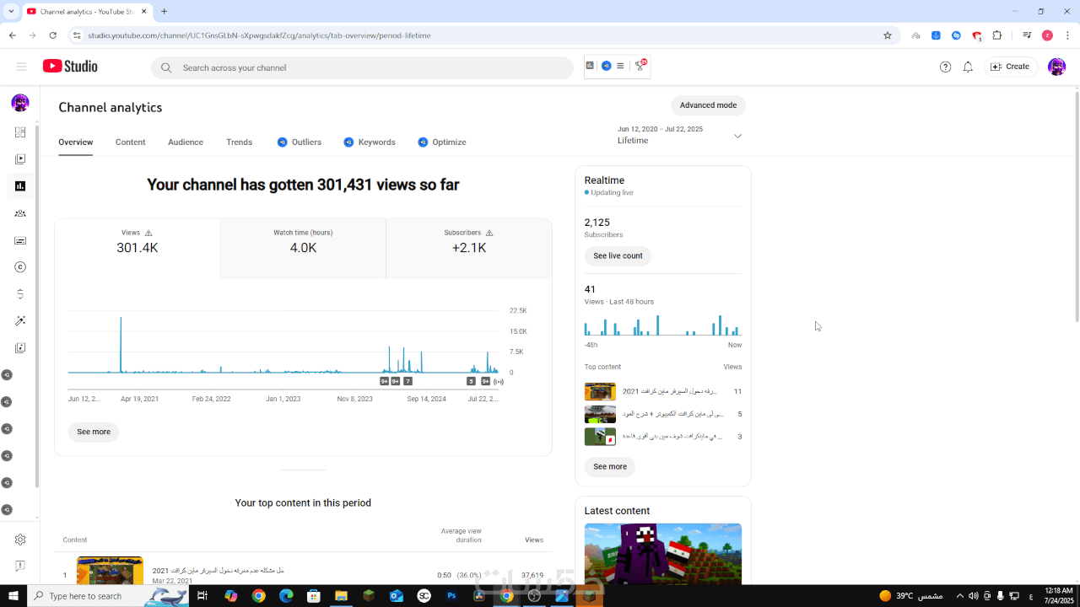The width and height of the screenshot is (1080, 607).
Task: Select the Subscribers metric card
Action: point(469,249)
